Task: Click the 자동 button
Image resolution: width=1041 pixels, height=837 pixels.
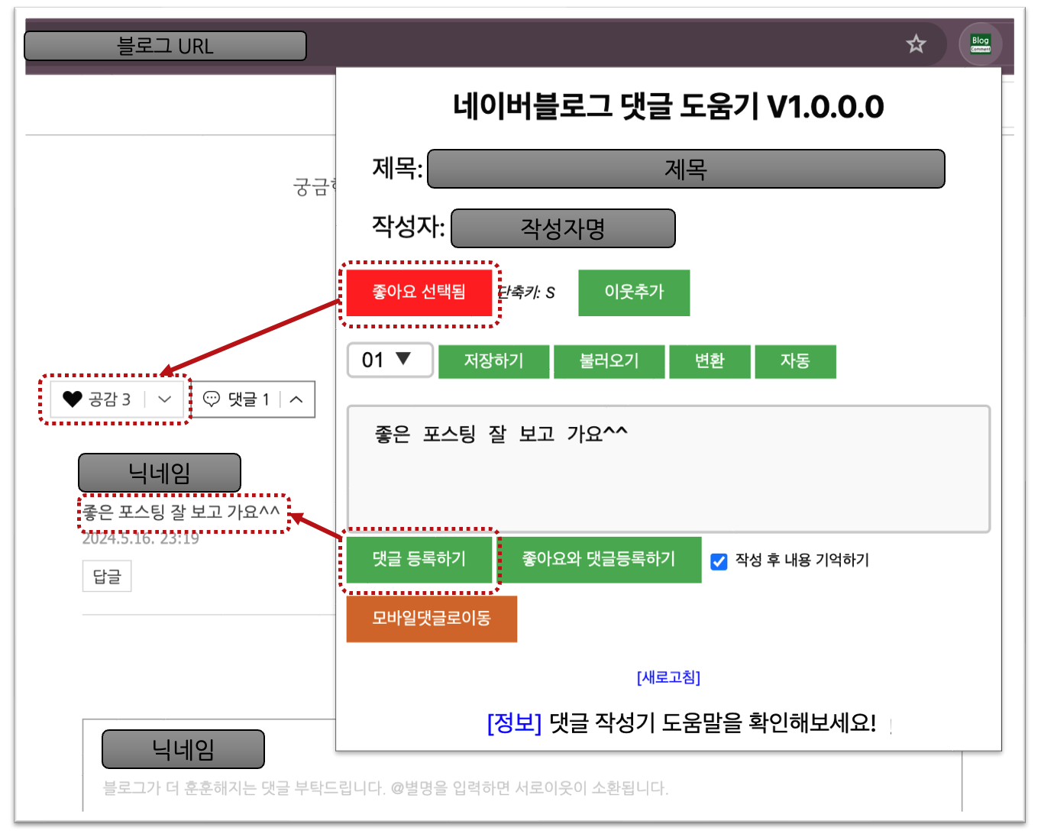Action: [x=795, y=361]
